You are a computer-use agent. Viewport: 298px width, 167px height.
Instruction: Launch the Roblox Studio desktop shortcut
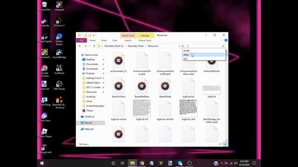[x=59, y=39]
